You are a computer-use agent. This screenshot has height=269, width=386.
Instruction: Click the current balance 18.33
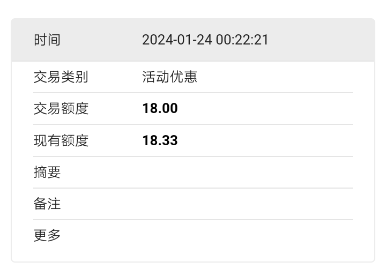point(160,140)
